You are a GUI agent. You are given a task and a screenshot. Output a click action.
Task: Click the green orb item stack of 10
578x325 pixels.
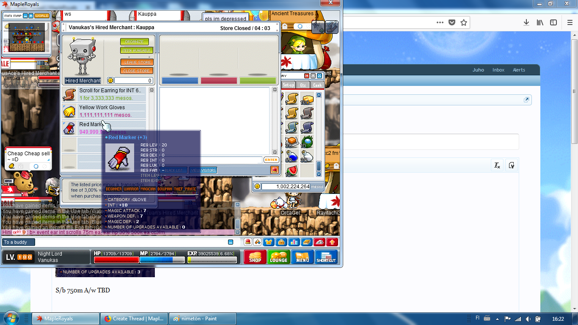tap(307, 142)
